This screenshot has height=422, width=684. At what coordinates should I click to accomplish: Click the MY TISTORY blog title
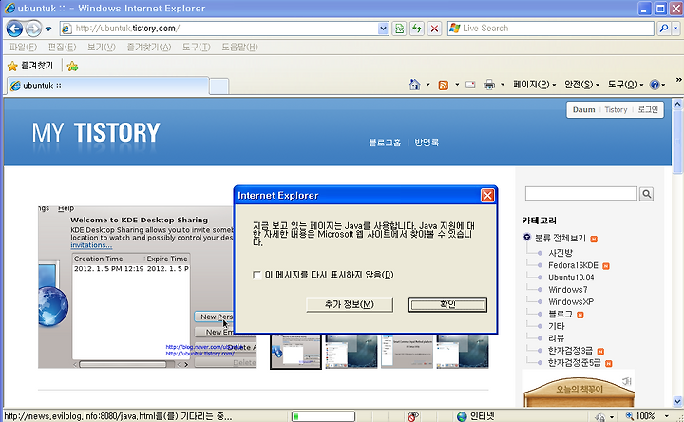(x=96, y=132)
